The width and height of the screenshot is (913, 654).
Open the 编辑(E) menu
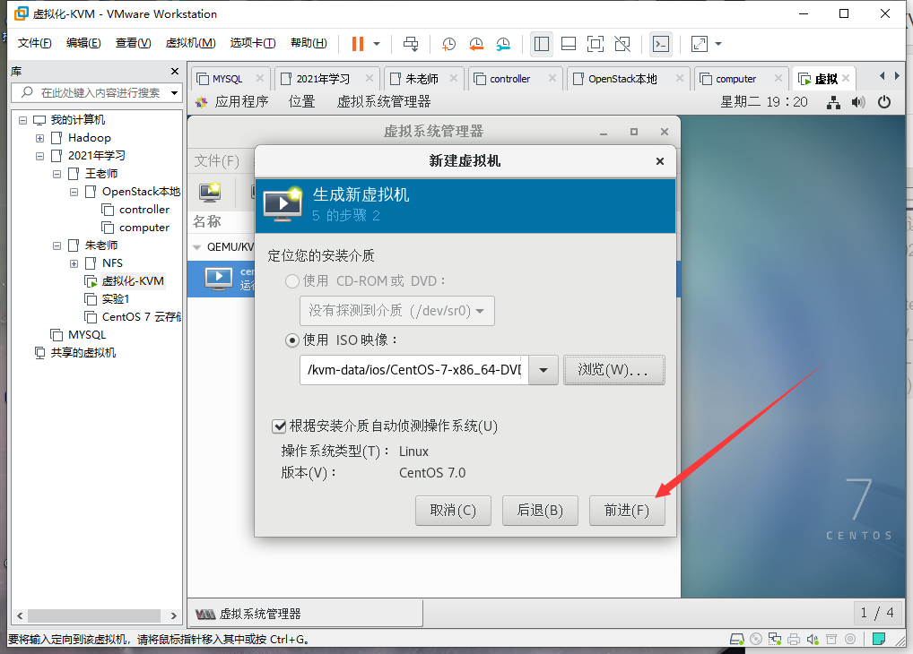tap(83, 43)
